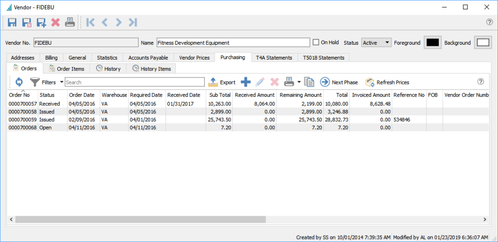
Task: Click the Next Phase button
Action: pyautogui.click(x=339, y=82)
